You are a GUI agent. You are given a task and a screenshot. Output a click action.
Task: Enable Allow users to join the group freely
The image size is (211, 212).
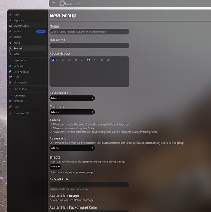point(51,124)
